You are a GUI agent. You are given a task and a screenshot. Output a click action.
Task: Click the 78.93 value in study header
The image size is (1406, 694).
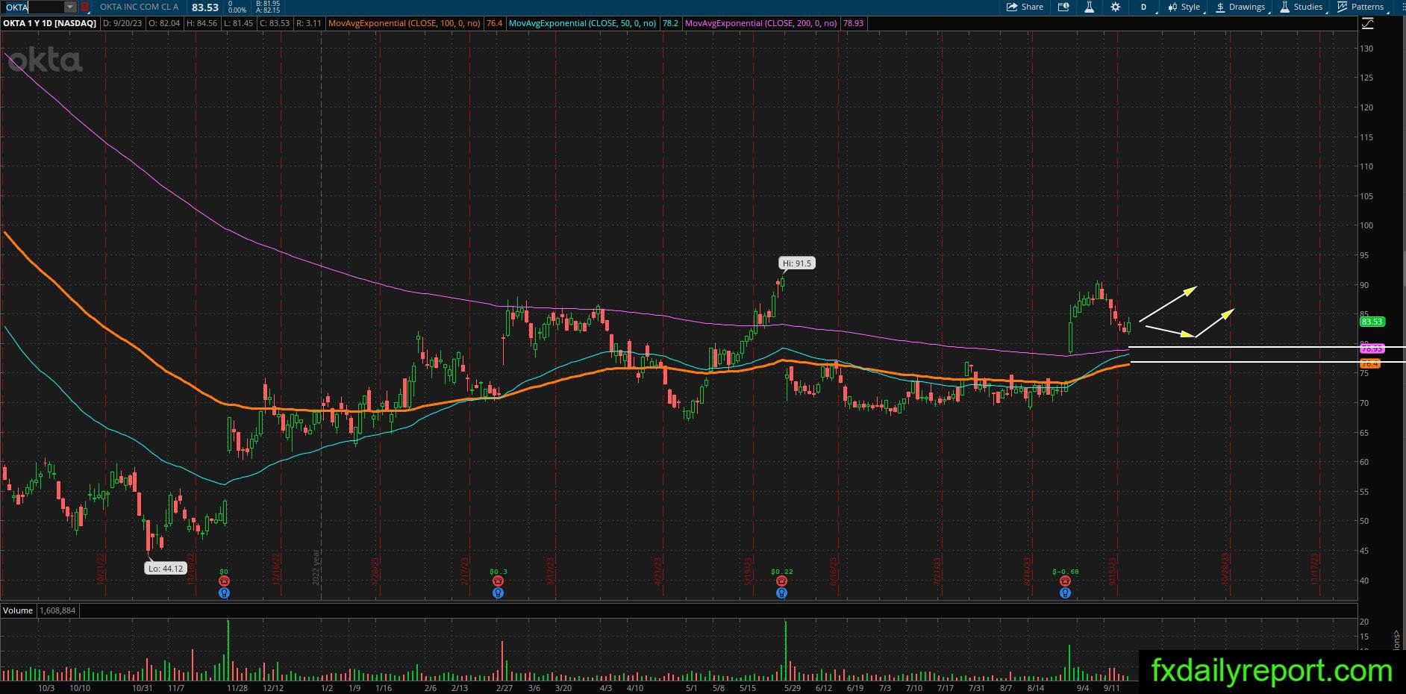point(853,23)
